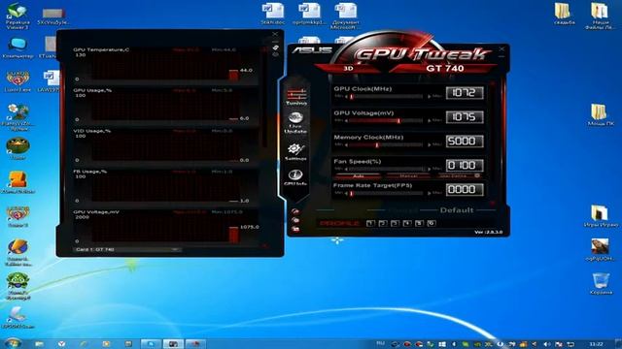This screenshot has height=349, width=622.
Task: Select profile slot 5
Action: click(419, 223)
